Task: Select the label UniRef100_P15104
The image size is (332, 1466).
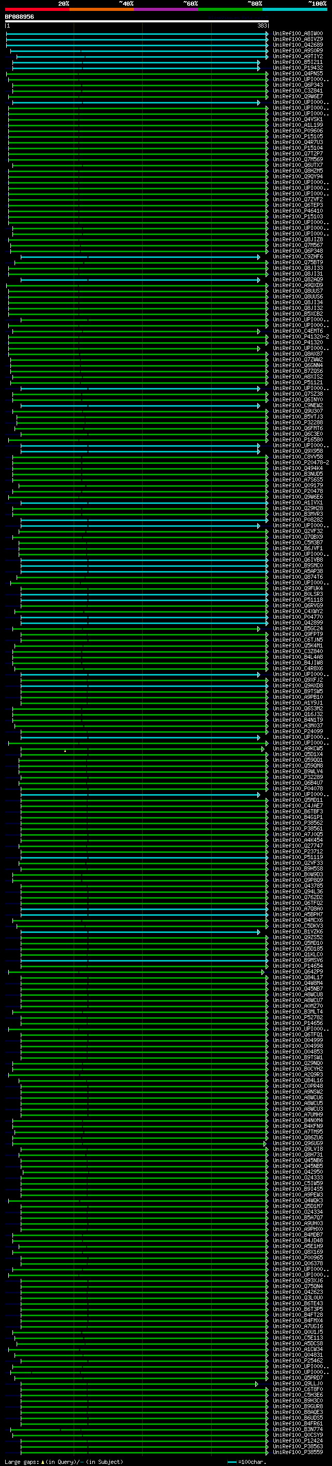Action: [x=297, y=148]
